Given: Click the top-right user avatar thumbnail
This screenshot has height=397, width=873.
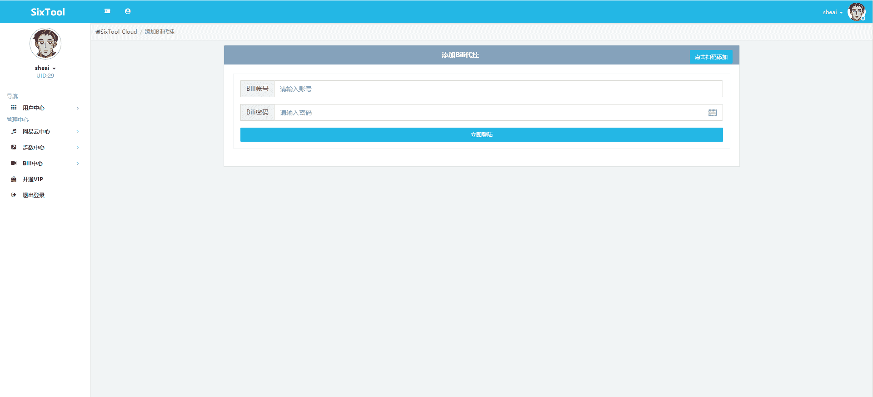Looking at the screenshot, I should 856,12.
